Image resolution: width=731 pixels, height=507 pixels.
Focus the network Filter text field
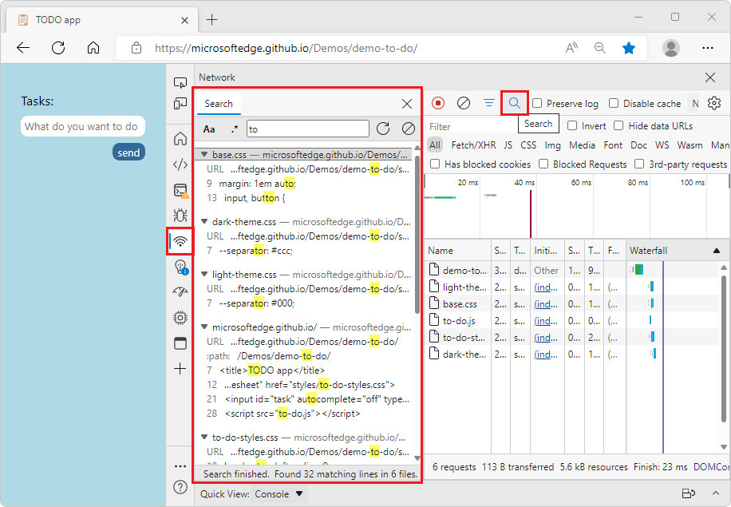tap(472, 126)
